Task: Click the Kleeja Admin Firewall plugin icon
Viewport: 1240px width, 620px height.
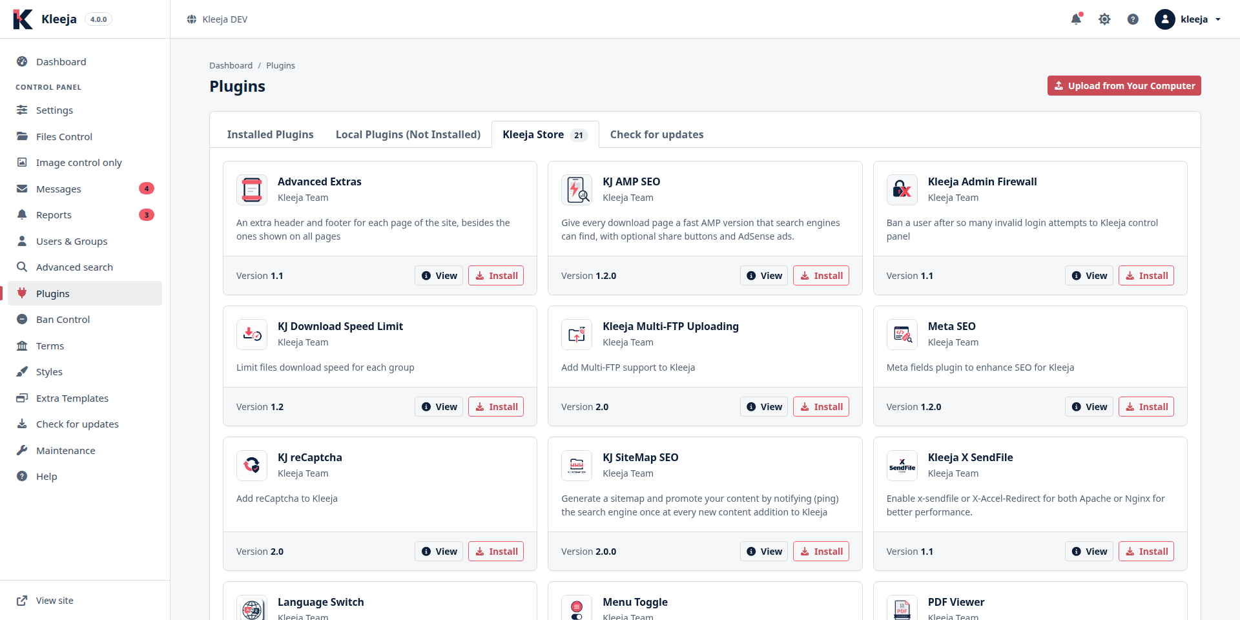Action: point(902,190)
